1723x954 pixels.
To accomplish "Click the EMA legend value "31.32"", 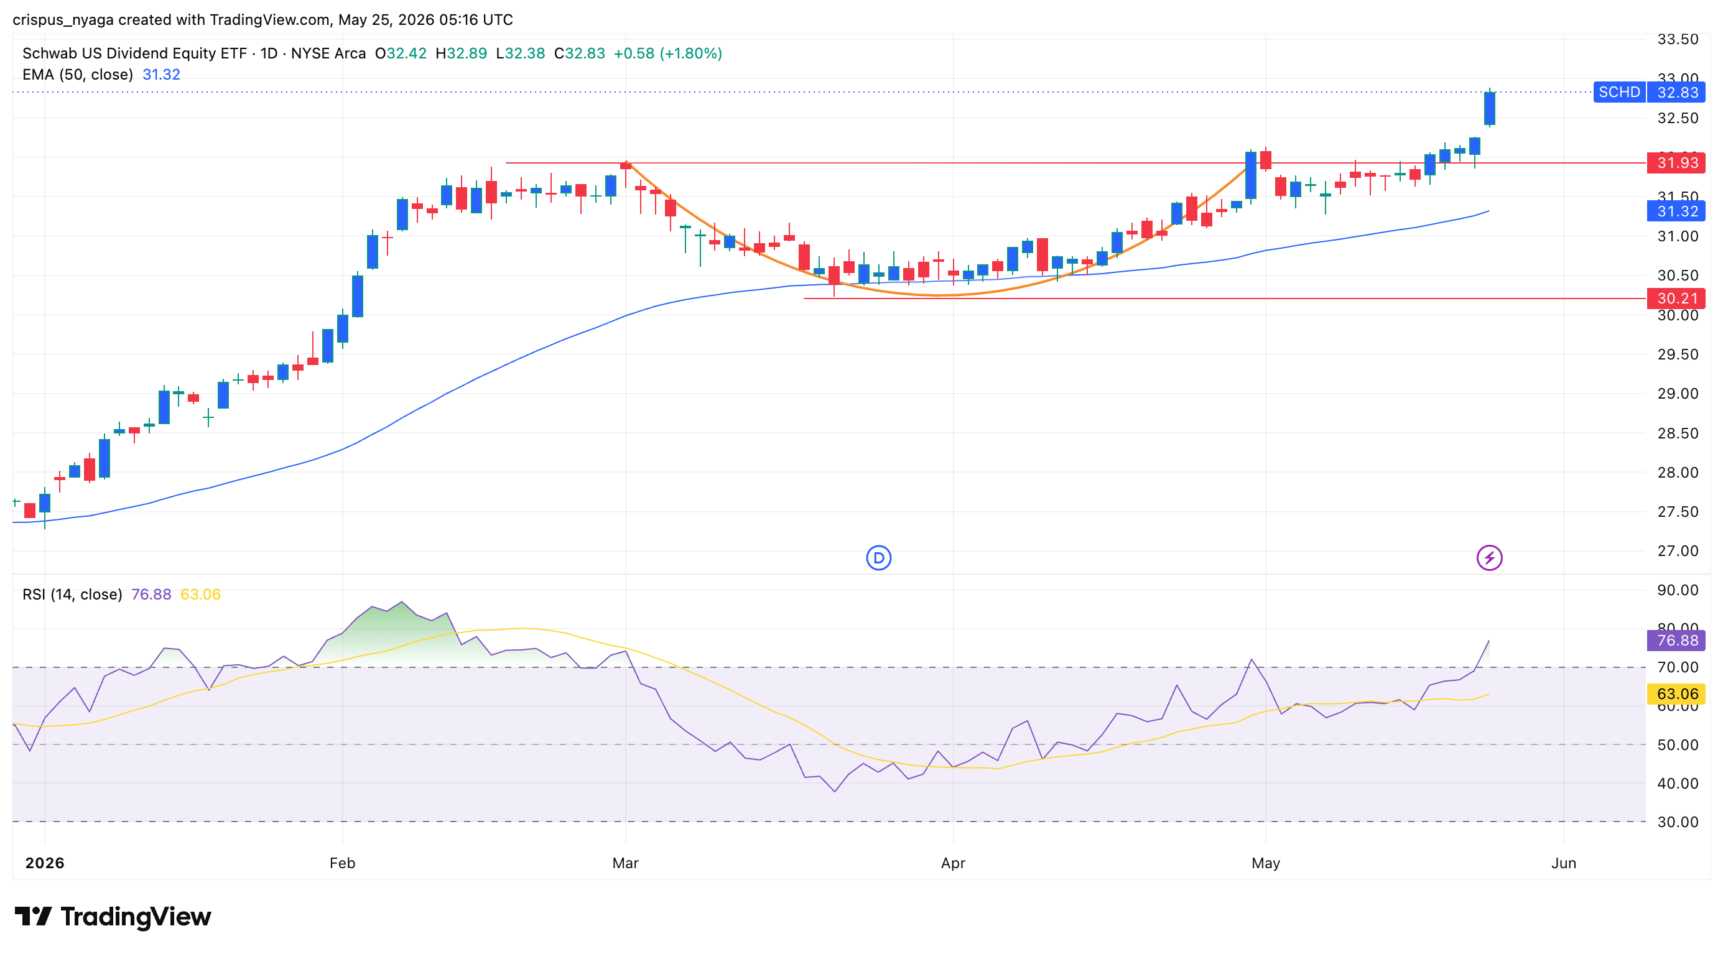I will [161, 75].
